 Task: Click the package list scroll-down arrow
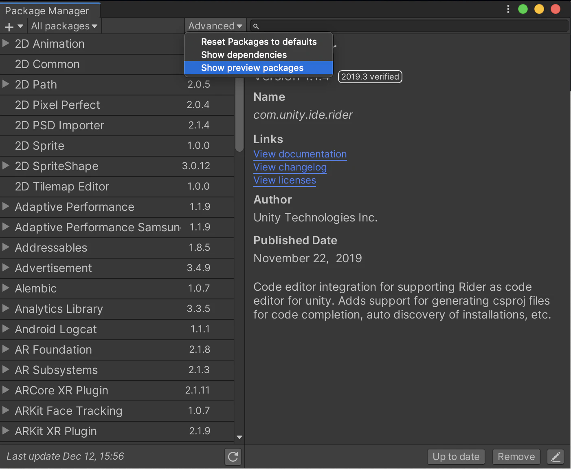pyautogui.click(x=239, y=437)
